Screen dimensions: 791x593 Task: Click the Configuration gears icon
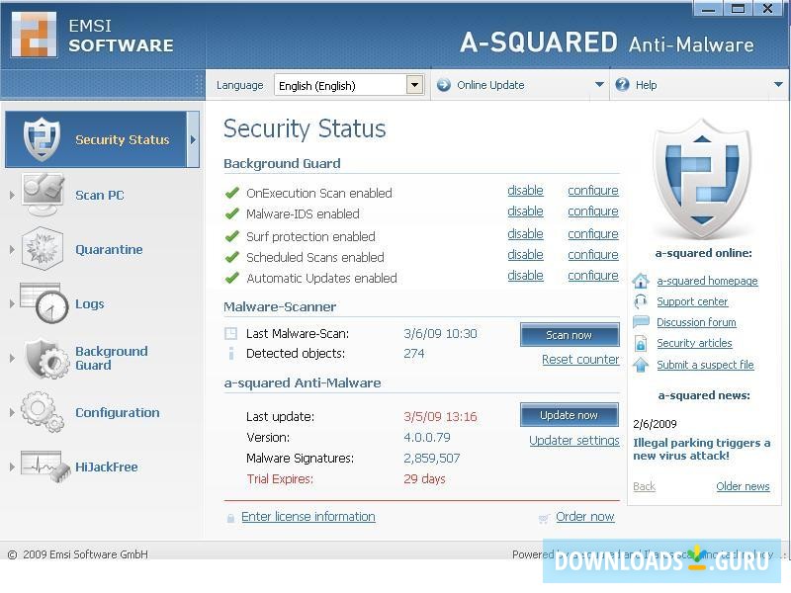[x=43, y=412]
